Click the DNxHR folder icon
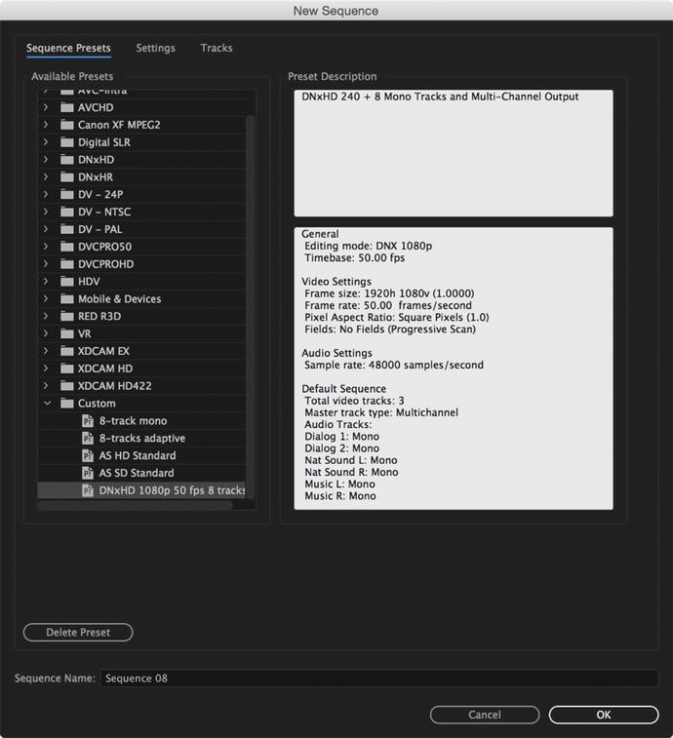 coord(67,177)
